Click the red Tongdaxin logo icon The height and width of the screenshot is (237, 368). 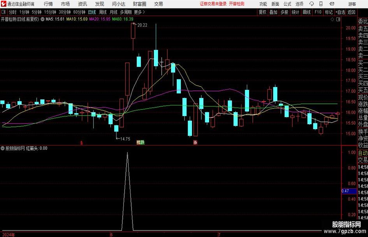(4, 4)
